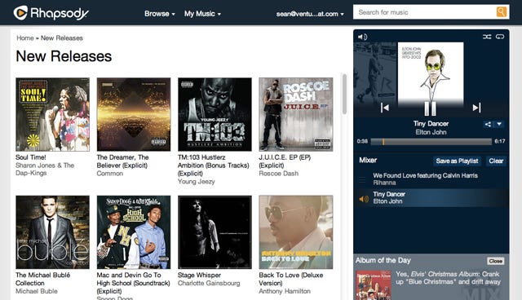Toggle shuffle playback in the player
This screenshot has width=522, height=300.
click(x=487, y=37)
